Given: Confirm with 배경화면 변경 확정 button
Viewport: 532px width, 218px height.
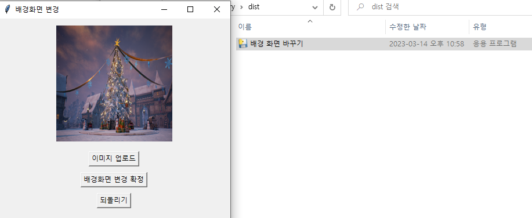Looking at the screenshot, I should click(114, 179).
